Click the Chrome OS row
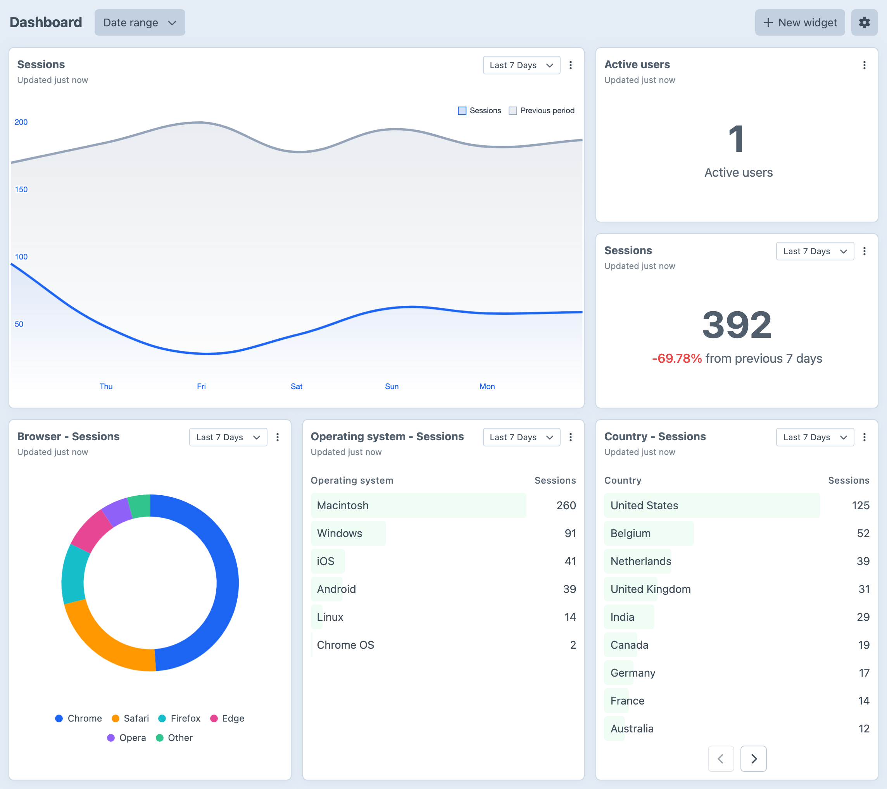The width and height of the screenshot is (887, 789). pos(443,645)
